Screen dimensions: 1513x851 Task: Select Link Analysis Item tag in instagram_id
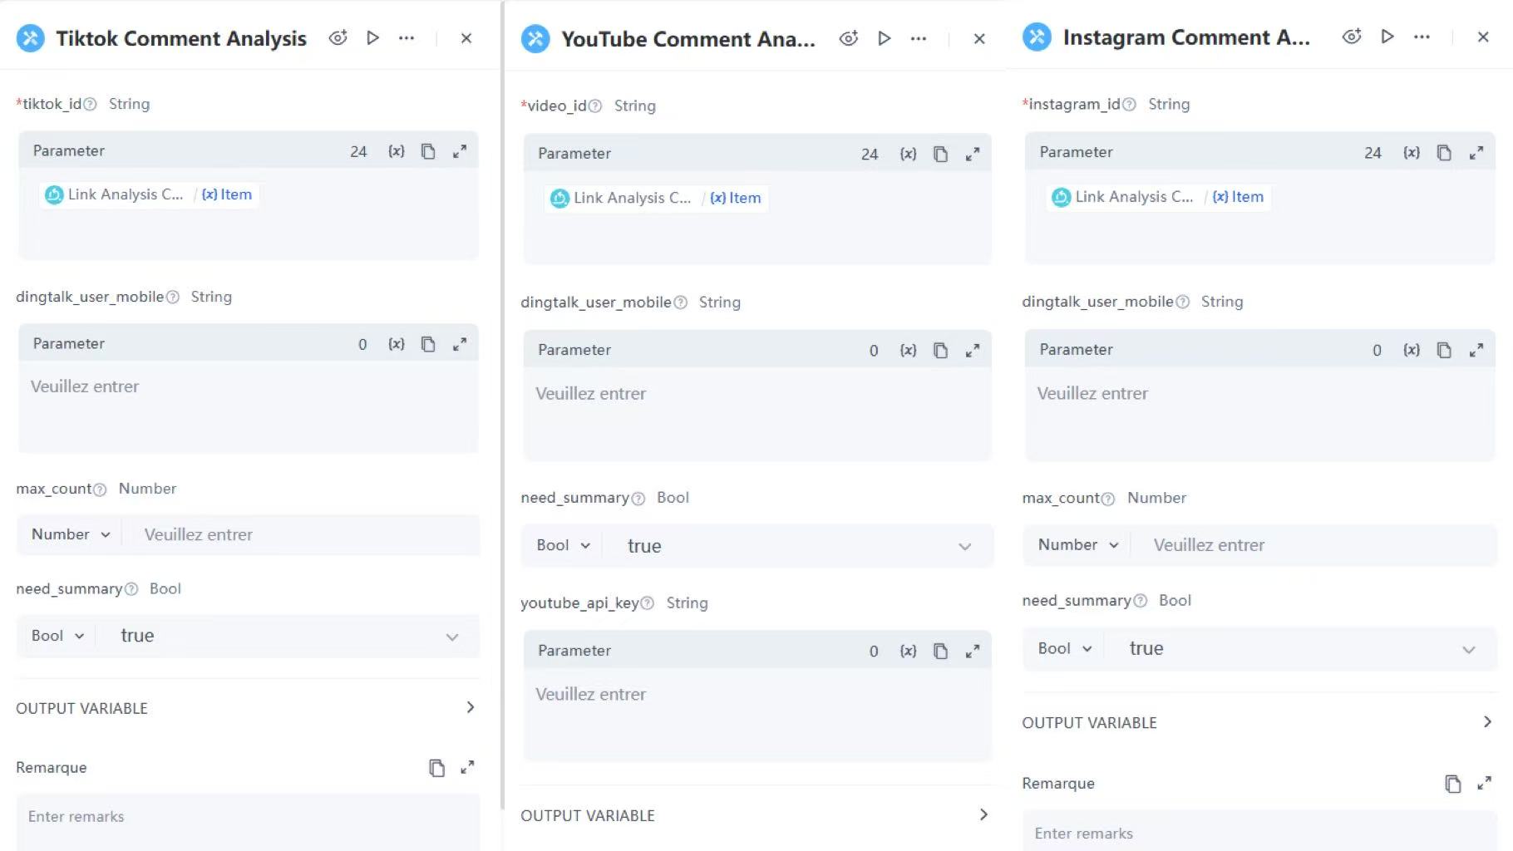pyautogui.click(x=1157, y=197)
